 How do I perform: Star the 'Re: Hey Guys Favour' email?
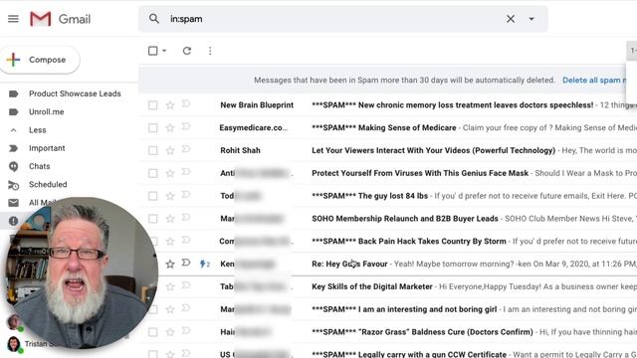point(170,265)
